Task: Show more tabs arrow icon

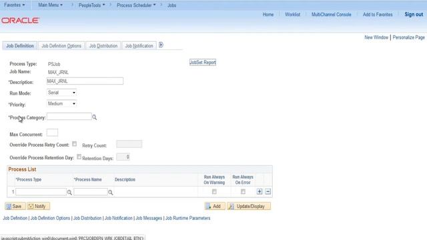Action: click(x=161, y=45)
